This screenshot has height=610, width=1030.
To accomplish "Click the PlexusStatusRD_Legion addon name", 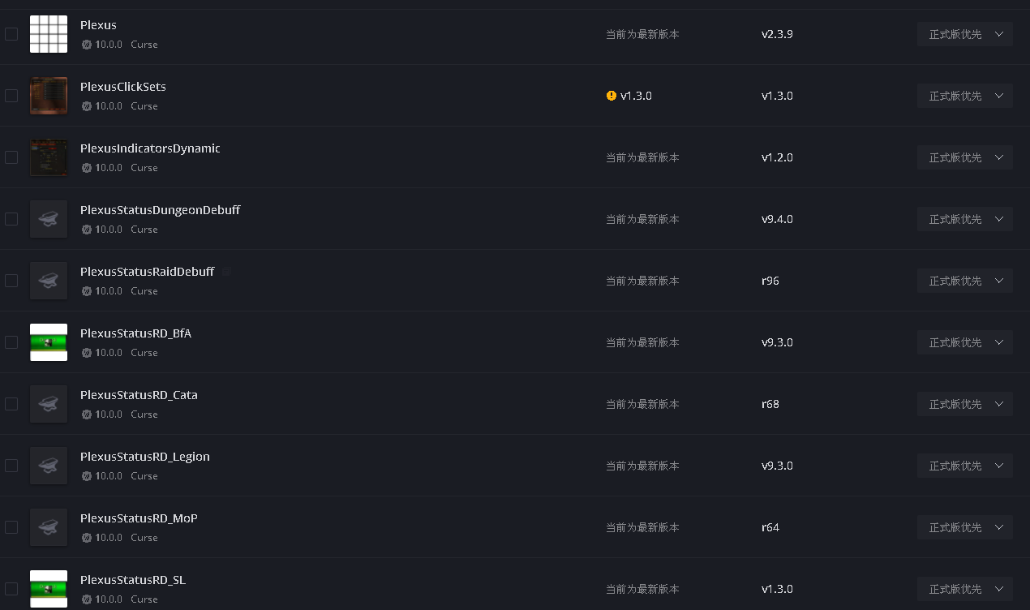I will [145, 457].
